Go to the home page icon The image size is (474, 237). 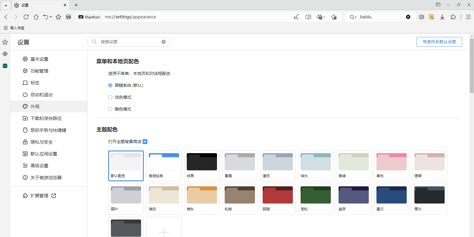pyautogui.click(x=36, y=17)
